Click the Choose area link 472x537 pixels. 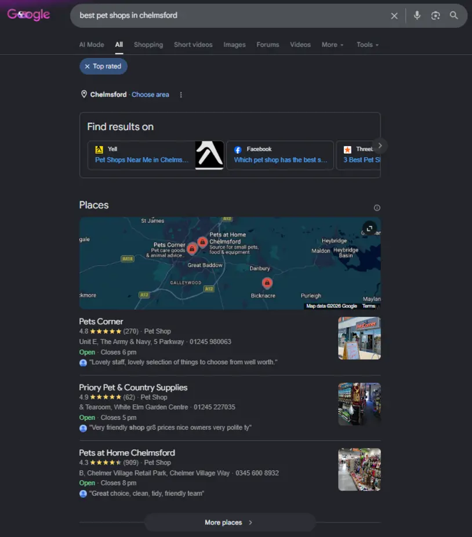pos(150,95)
